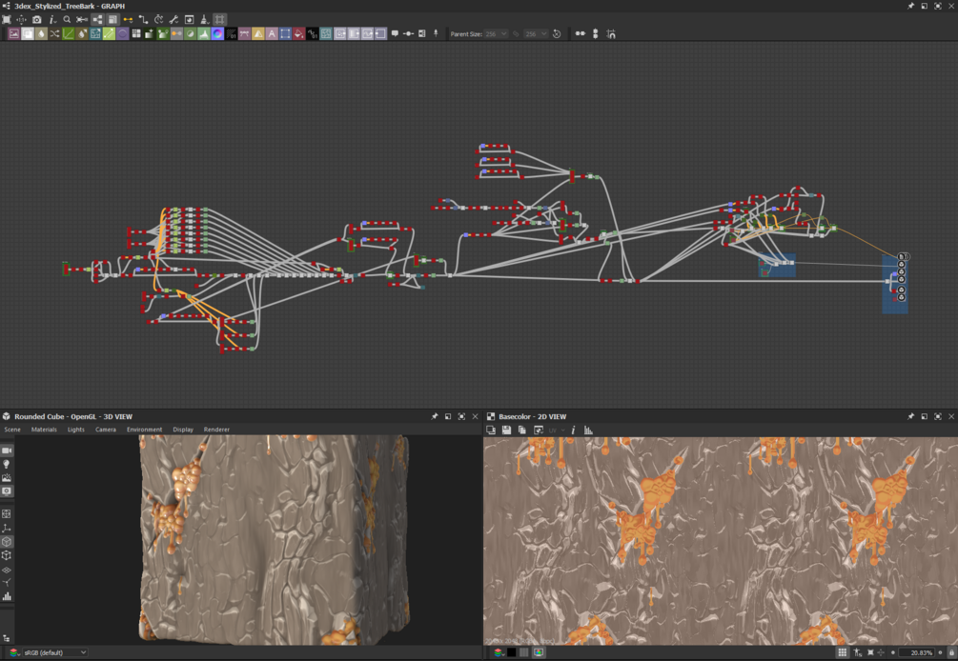Add a comment via speech bubble icon
Viewport: 958px width, 661px height.
pos(395,33)
